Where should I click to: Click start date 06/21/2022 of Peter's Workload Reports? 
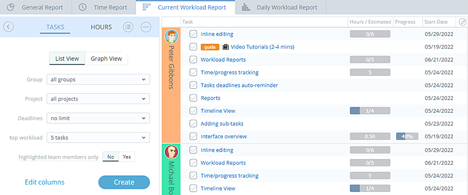pos(439,60)
